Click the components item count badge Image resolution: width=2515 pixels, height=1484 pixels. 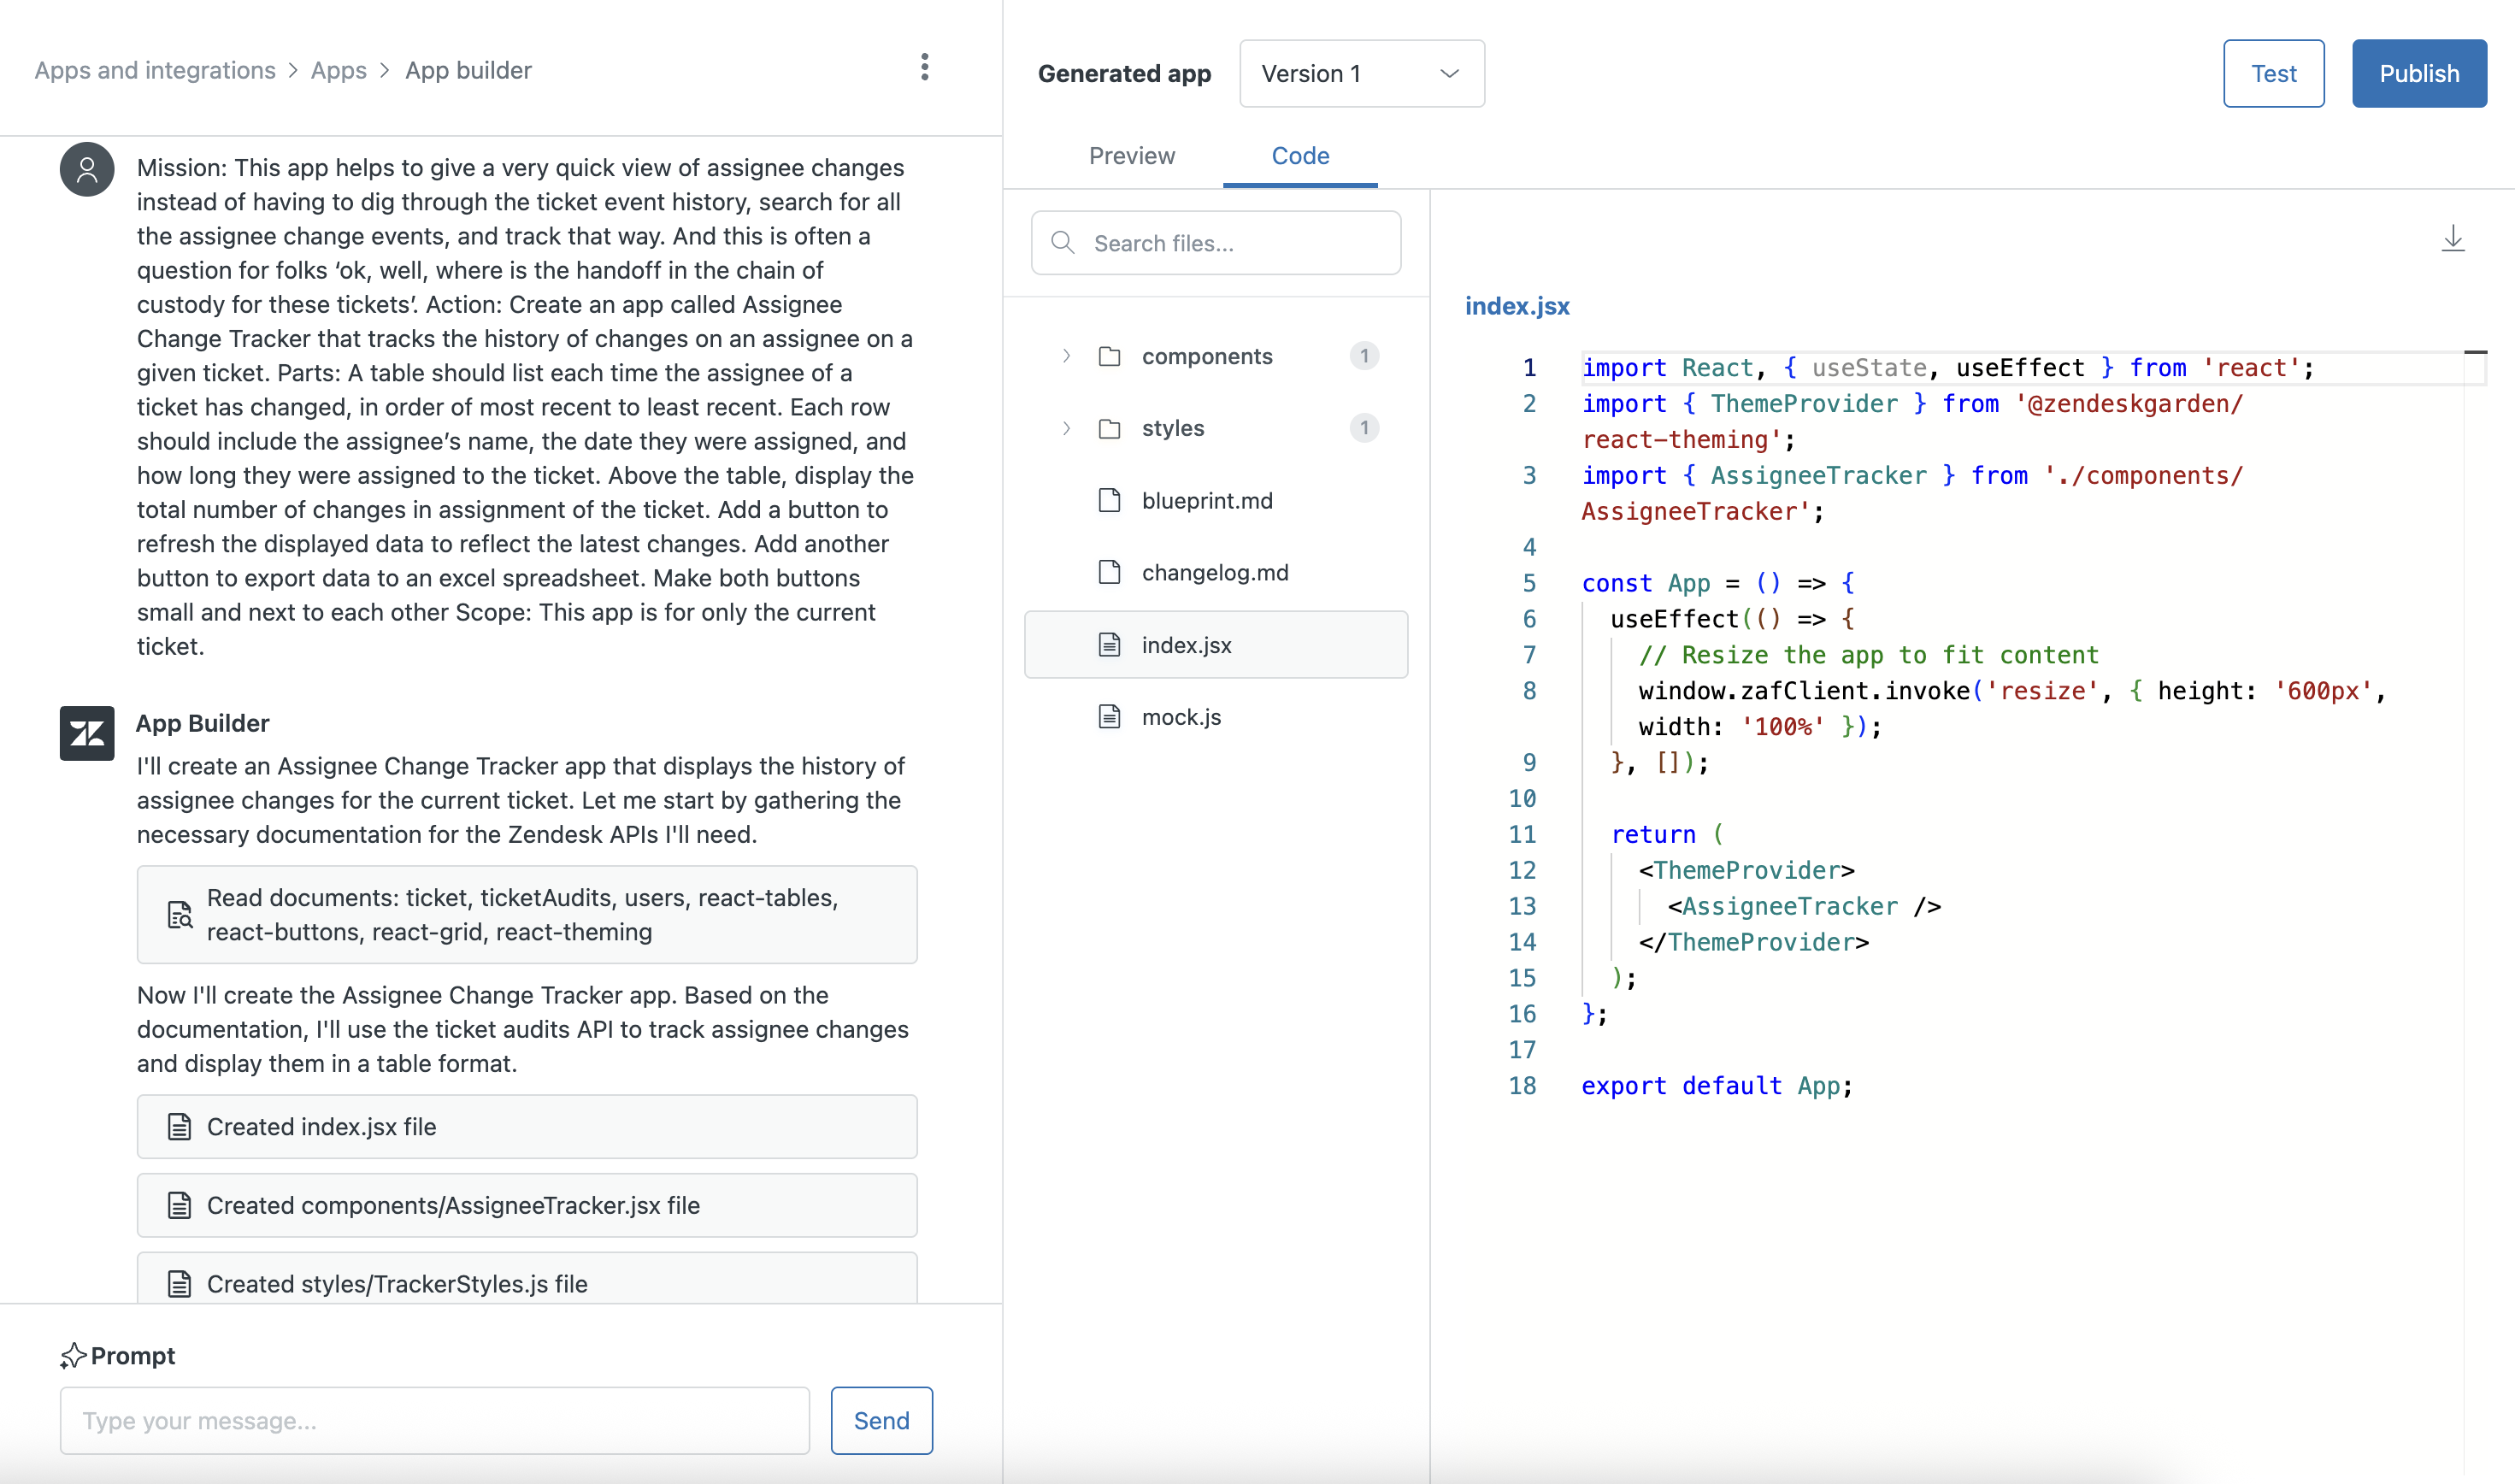[1364, 356]
